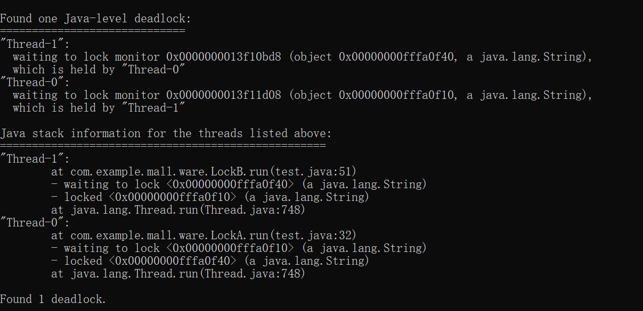Click "Thread-0" label directly above LockA.run frame
The height and width of the screenshot is (311, 643).
[x=35, y=223]
